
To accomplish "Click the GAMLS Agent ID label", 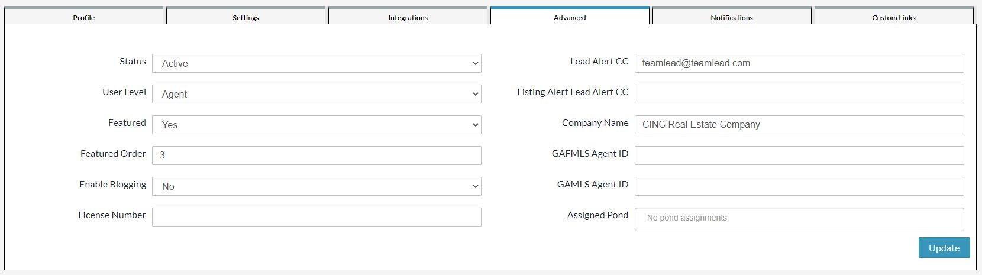I will [593, 185].
